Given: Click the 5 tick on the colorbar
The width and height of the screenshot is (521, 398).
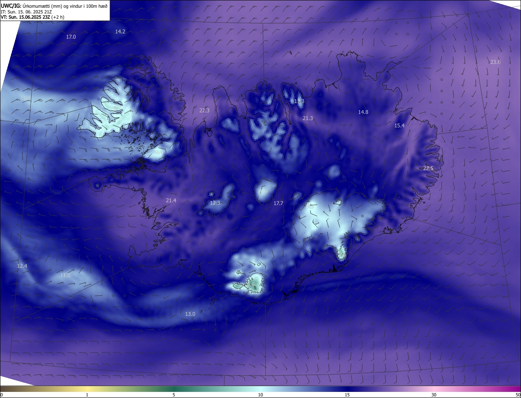Looking at the screenshot, I should [x=174, y=395].
